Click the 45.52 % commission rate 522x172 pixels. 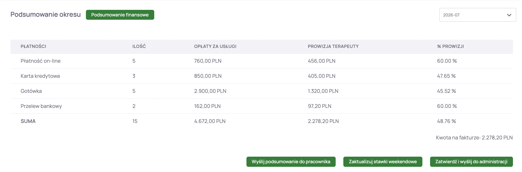[447, 91]
